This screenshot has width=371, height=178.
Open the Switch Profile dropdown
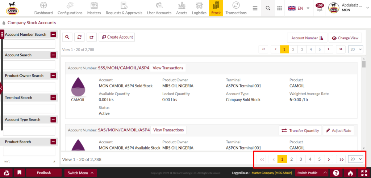312,173
